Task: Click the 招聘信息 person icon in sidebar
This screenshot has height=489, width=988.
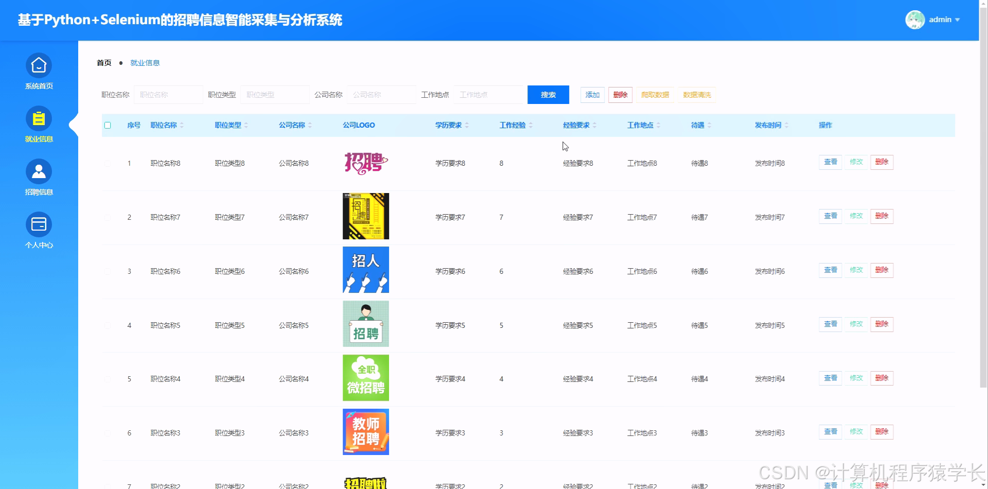Action: [39, 171]
